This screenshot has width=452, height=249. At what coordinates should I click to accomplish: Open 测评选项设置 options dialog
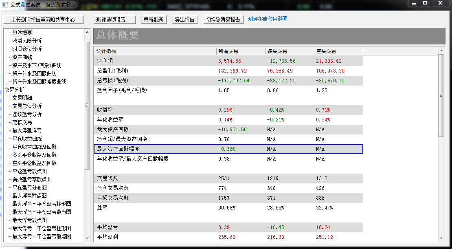coord(114,20)
